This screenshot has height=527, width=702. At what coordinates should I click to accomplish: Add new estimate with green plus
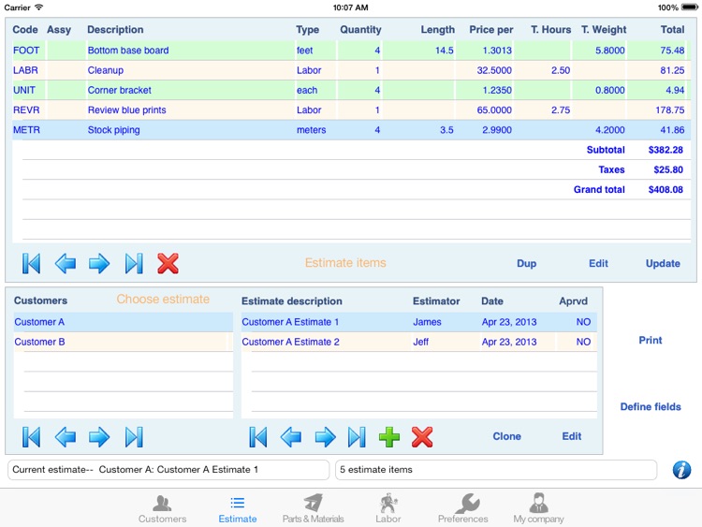click(x=389, y=436)
